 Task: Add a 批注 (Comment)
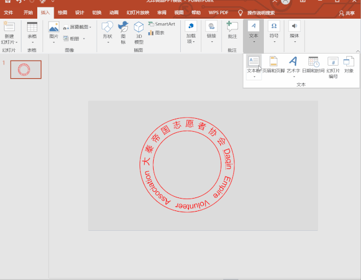pyautogui.click(x=232, y=27)
